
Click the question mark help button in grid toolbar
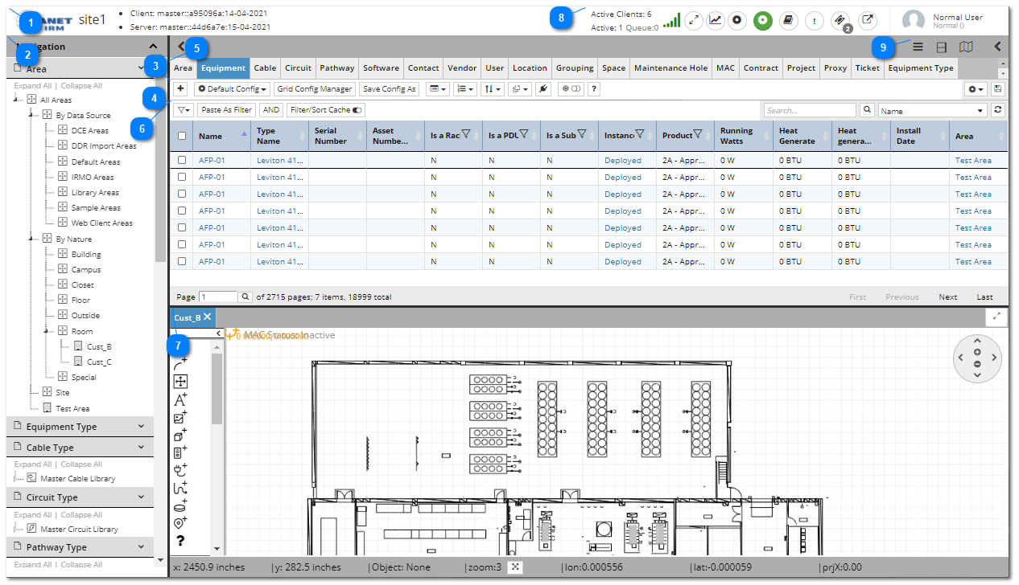[x=594, y=88]
